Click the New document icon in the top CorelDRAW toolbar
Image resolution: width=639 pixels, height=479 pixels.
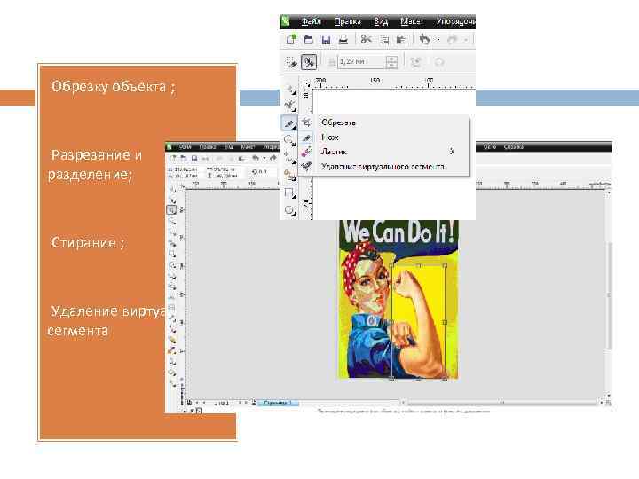(x=291, y=40)
